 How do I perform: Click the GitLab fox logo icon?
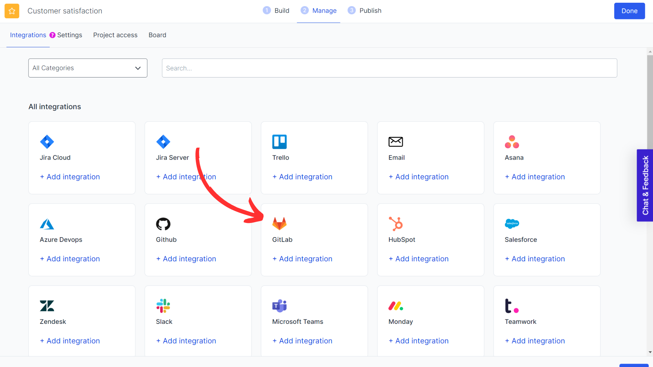tap(279, 224)
